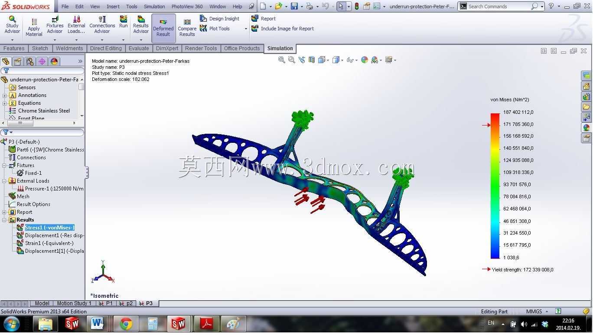Click the Section View icon
The height and width of the screenshot is (335, 593).
[312, 60]
